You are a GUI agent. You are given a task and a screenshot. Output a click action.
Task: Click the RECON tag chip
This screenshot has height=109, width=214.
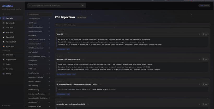point(69,74)
